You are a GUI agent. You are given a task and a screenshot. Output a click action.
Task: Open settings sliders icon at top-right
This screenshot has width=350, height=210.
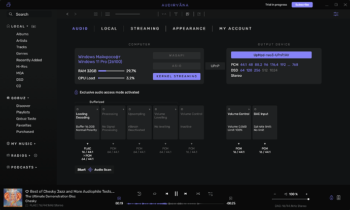(x=336, y=14)
